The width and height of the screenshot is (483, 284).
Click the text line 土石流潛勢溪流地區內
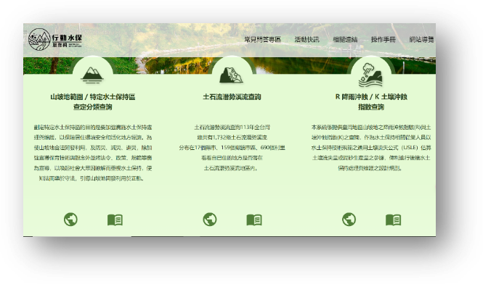tap(231, 168)
